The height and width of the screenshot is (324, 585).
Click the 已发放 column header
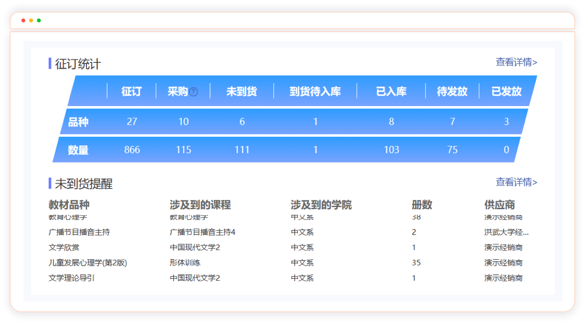506,91
